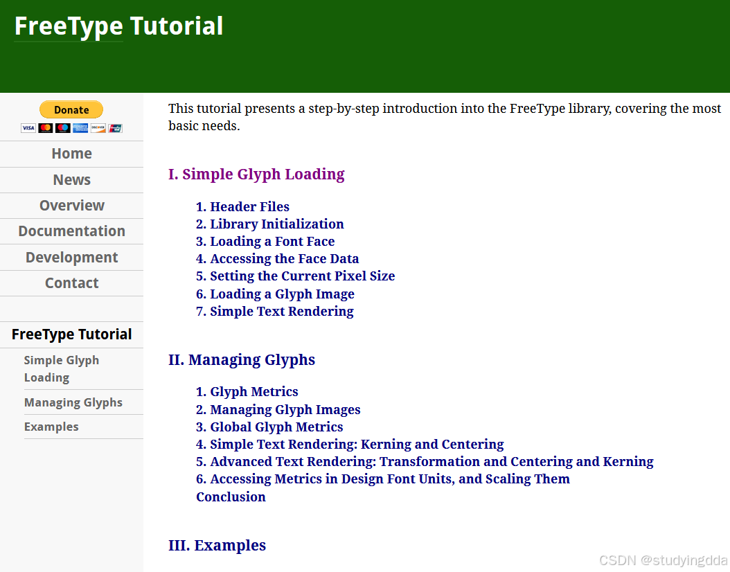Open 7. Simple Text Rendering link
Screen dimensions: 730x572
275,311
